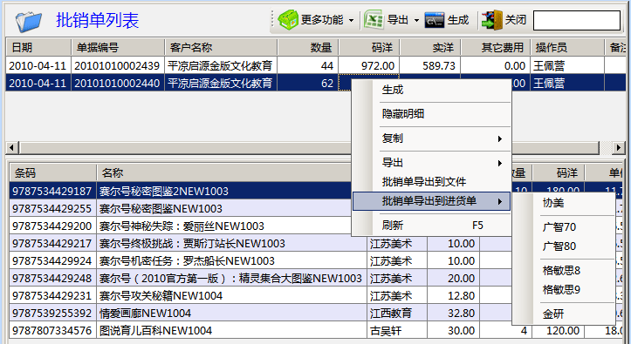The height and width of the screenshot is (344, 631).
Task: Click the 生成 console icon in toolbar
Action: click(x=435, y=20)
